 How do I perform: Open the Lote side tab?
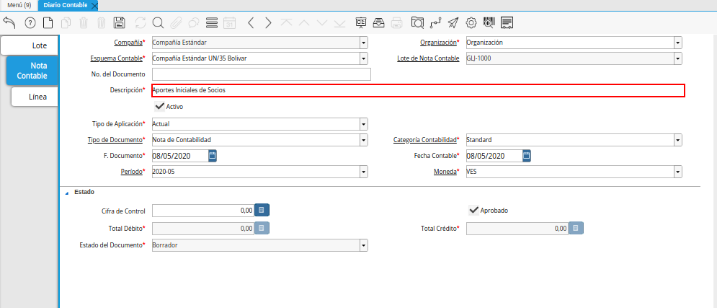30,45
